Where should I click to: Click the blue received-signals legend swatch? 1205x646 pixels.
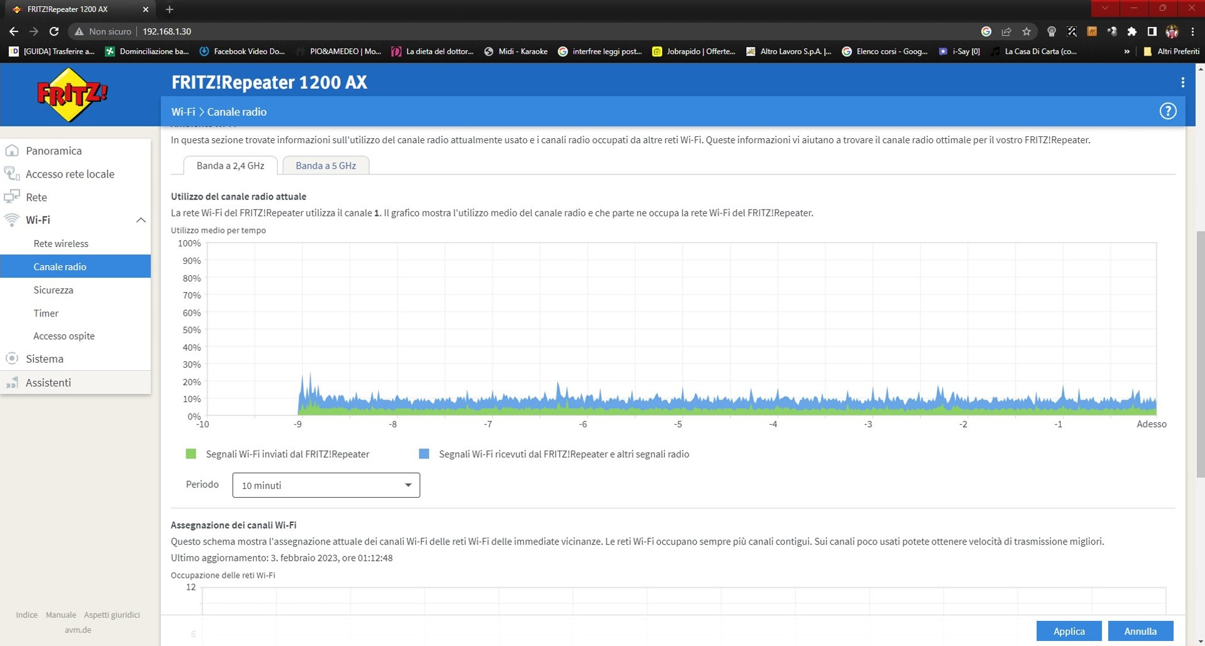(x=424, y=453)
